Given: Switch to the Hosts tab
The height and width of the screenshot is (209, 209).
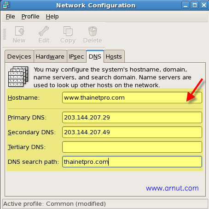Looking at the screenshot, I should tap(114, 56).
